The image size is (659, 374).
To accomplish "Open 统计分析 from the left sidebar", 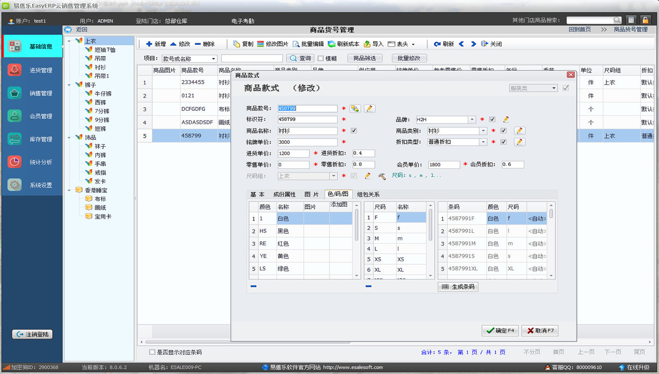I will pyautogui.click(x=15, y=162).
